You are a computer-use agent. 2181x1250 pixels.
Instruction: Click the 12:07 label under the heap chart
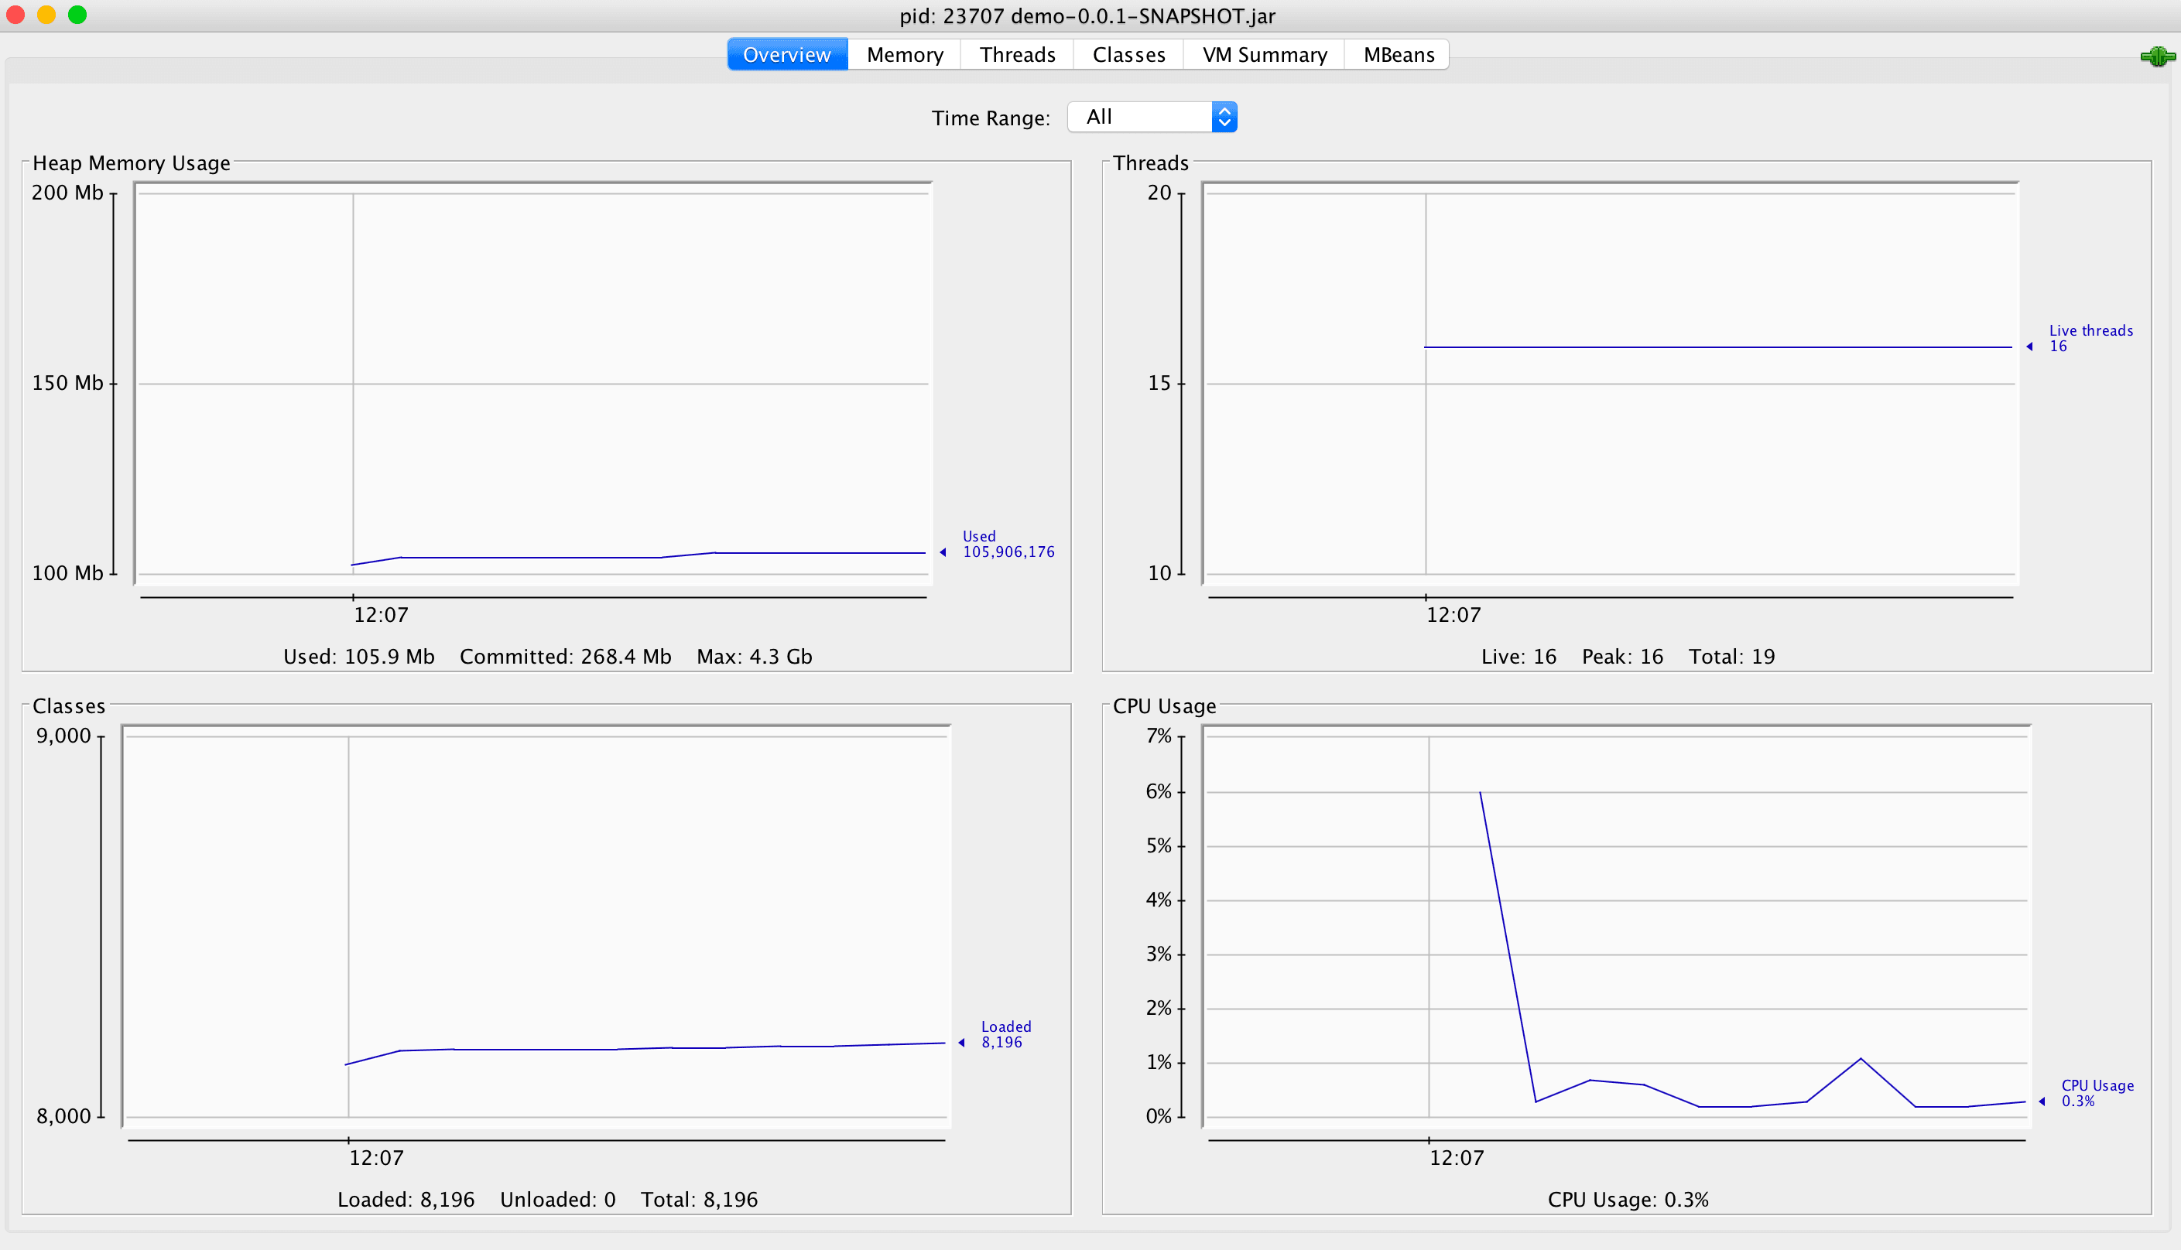pyautogui.click(x=381, y=615)
